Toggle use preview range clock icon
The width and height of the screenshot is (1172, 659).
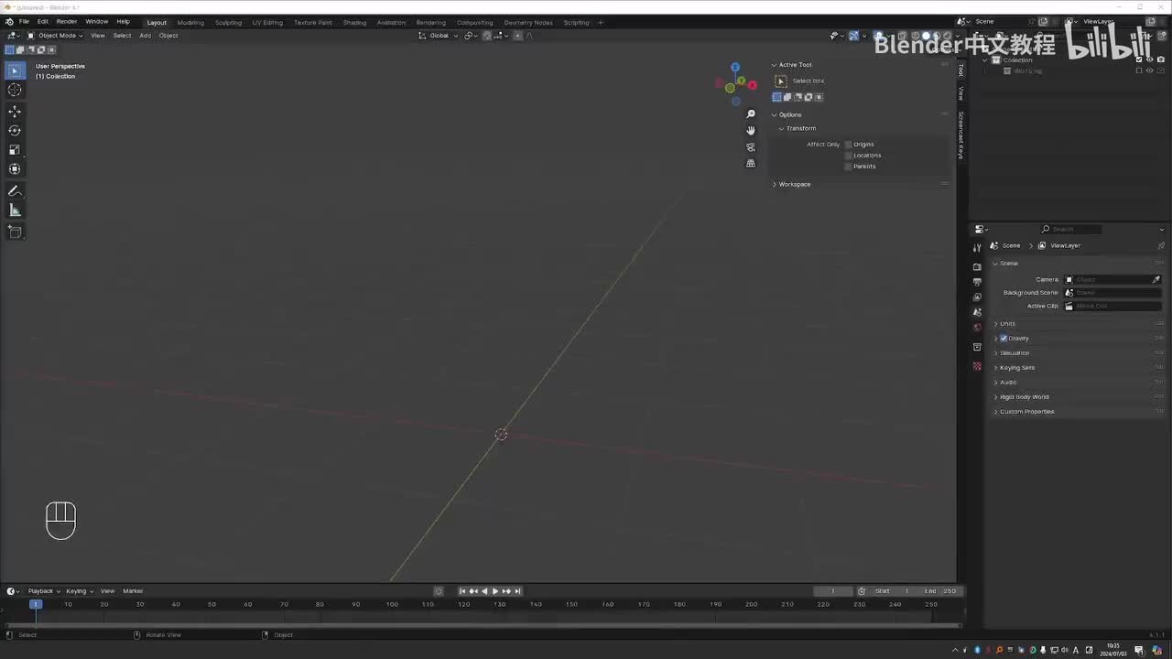coord(862,591)
